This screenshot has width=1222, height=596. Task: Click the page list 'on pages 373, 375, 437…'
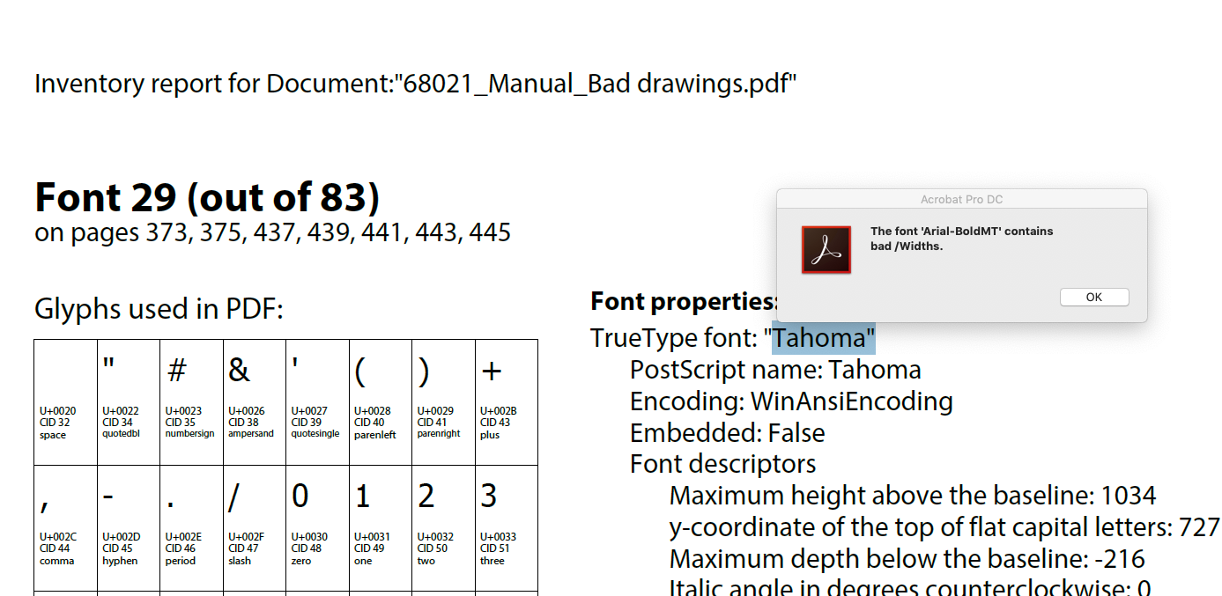[273, 232]
